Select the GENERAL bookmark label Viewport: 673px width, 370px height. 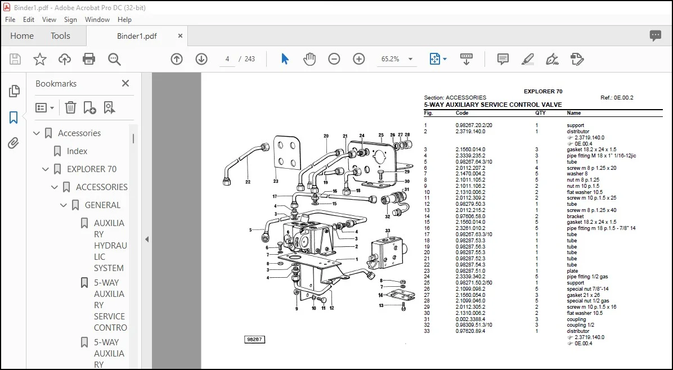tap(102, 205)
